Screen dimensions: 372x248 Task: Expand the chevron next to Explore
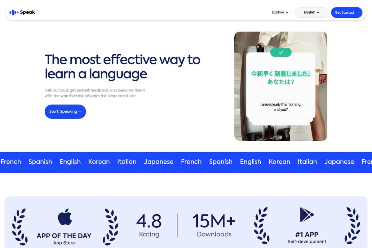tap(287, 12)
